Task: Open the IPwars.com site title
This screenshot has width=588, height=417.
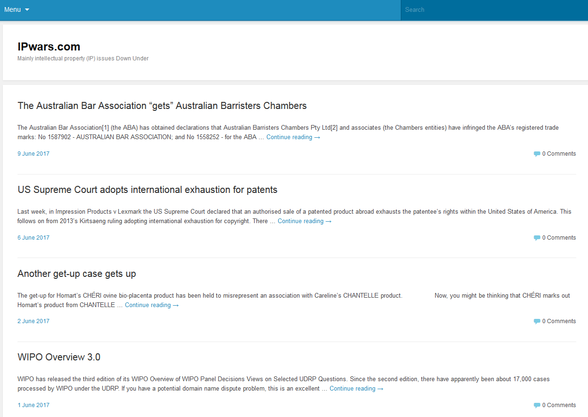Action: (49, 47)
